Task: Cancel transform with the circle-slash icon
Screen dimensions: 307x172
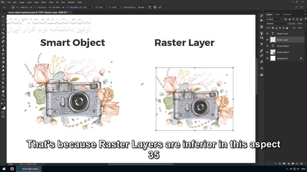Action: coord(155,7)
